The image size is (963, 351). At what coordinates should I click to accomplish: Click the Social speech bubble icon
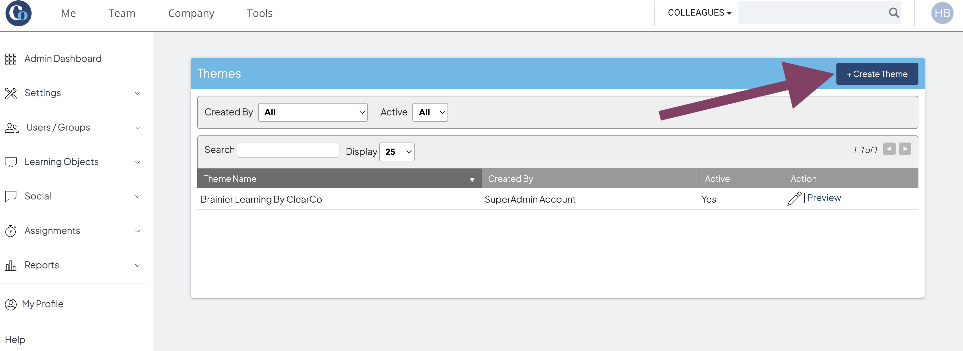(10, 196)
